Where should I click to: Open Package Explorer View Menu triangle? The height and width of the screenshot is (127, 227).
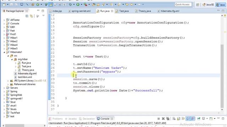coord(43,16)
